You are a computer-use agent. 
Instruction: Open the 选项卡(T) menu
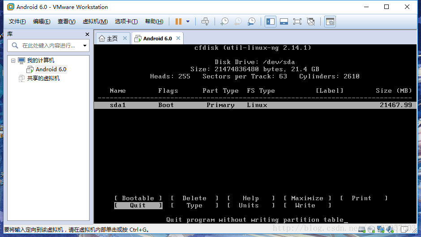126,22
